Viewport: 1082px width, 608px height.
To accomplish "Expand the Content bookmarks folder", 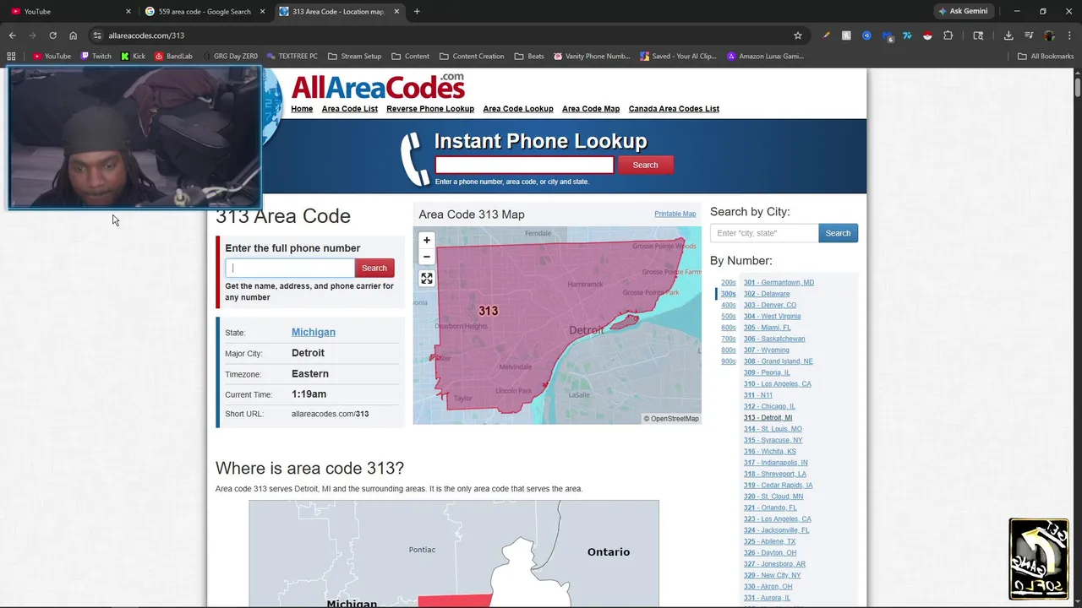I will (411, 57).
